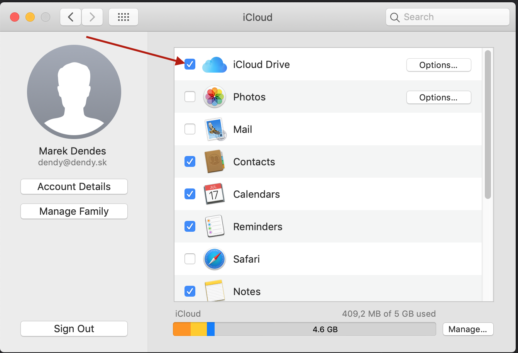The width and height of the screenshot is (518, 353).
Task: Enable the Mail checkbox
Action: click(x=190, y=129)
